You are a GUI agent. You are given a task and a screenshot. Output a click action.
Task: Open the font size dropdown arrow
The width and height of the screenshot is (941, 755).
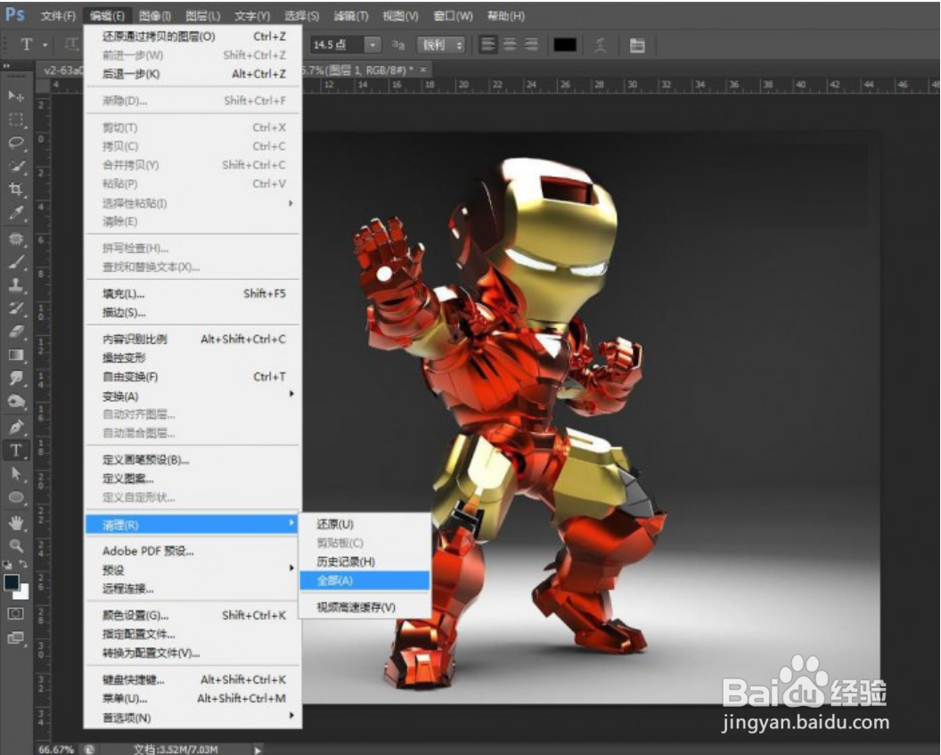tap(372, 45)
